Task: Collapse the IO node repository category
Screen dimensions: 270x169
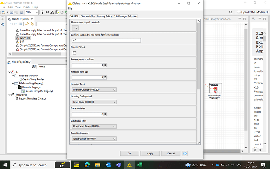Action: click(9, 72)
